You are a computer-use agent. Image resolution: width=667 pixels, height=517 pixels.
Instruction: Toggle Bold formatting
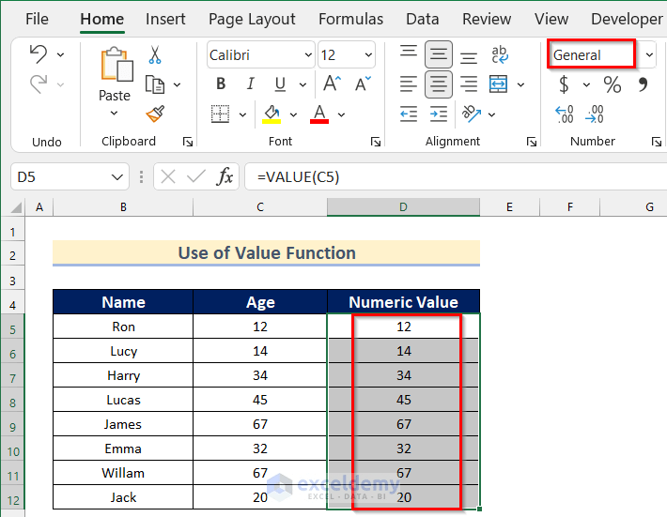click(x=221, y=84)
